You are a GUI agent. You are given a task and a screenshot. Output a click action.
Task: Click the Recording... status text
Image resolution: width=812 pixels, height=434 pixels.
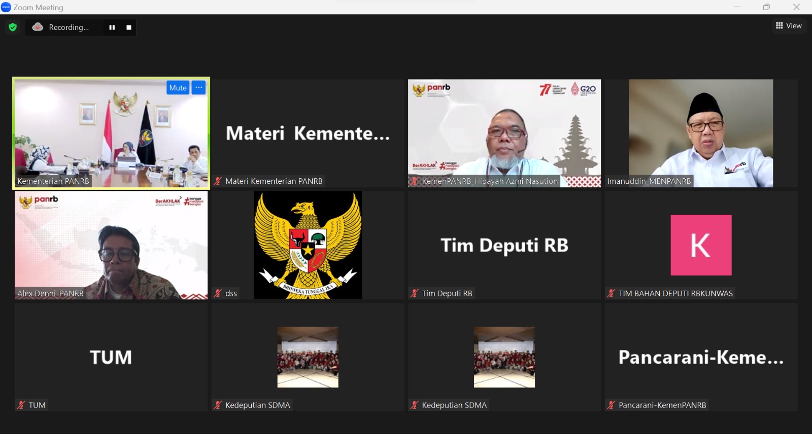pyautogui.click(x=69, y=27)
